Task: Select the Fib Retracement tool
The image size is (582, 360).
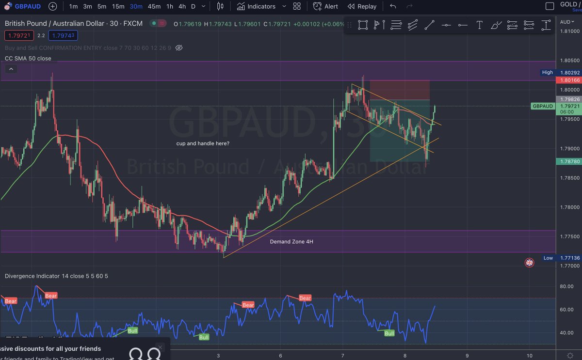Action: tap(396, 26)
